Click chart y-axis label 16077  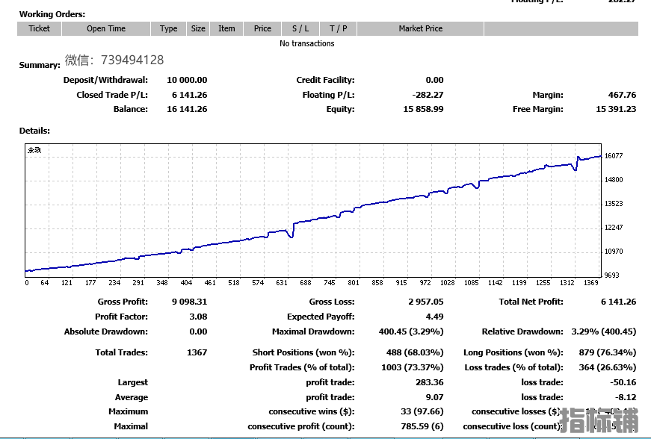(x=613, y=156)
